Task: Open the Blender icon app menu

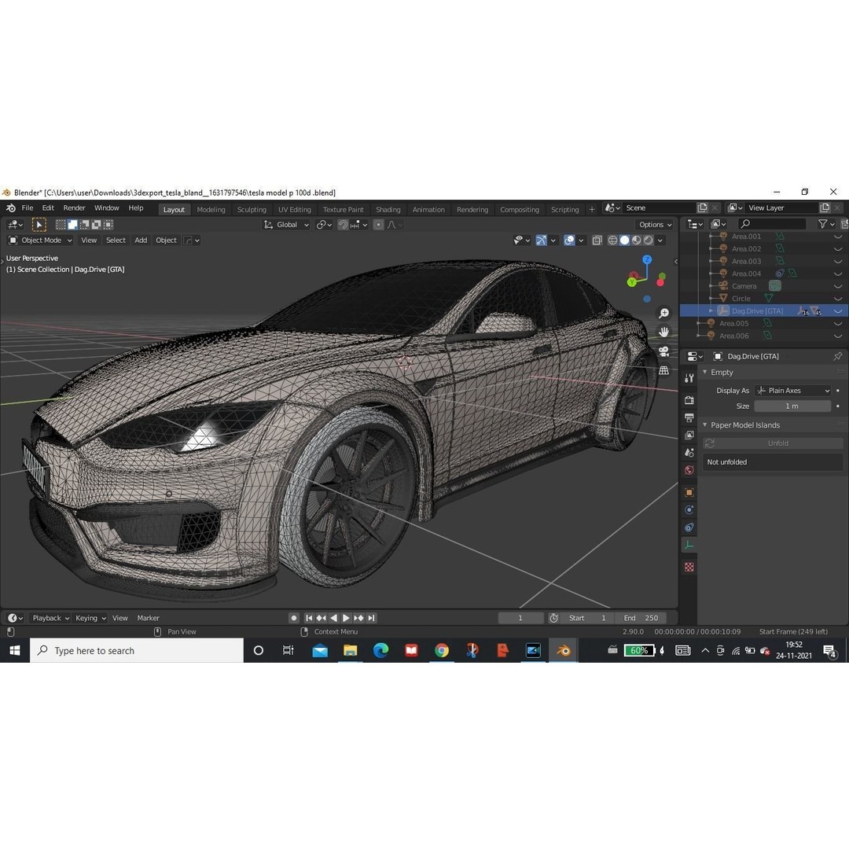Action: (11, 208)
